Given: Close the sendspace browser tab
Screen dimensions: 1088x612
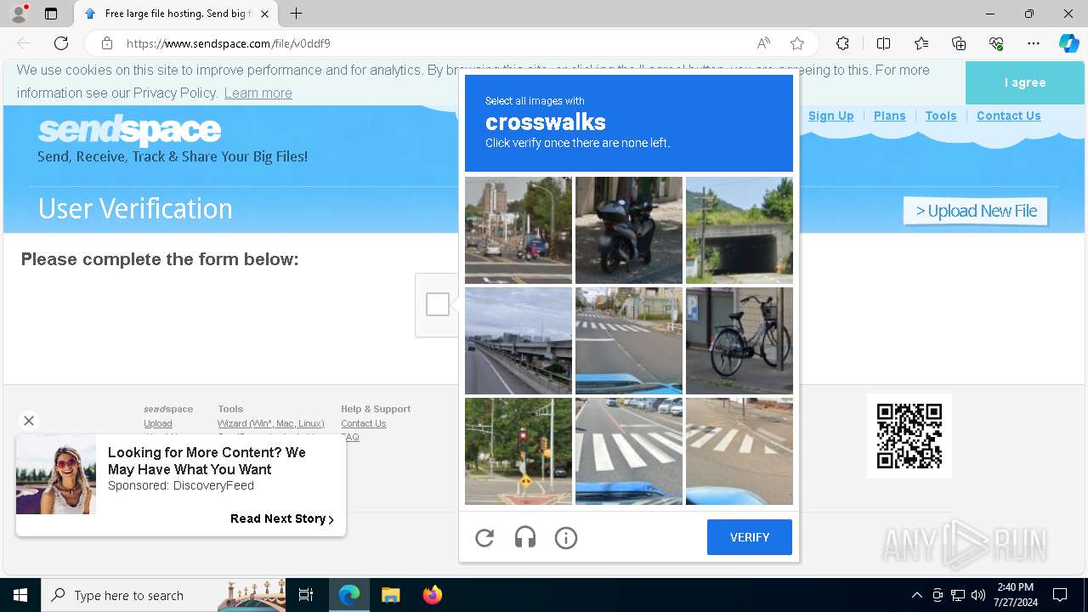Looking at the screenshot, I should pos(264,14).
